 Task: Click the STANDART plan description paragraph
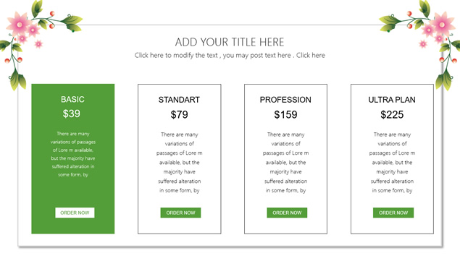[x=179, y=163]
